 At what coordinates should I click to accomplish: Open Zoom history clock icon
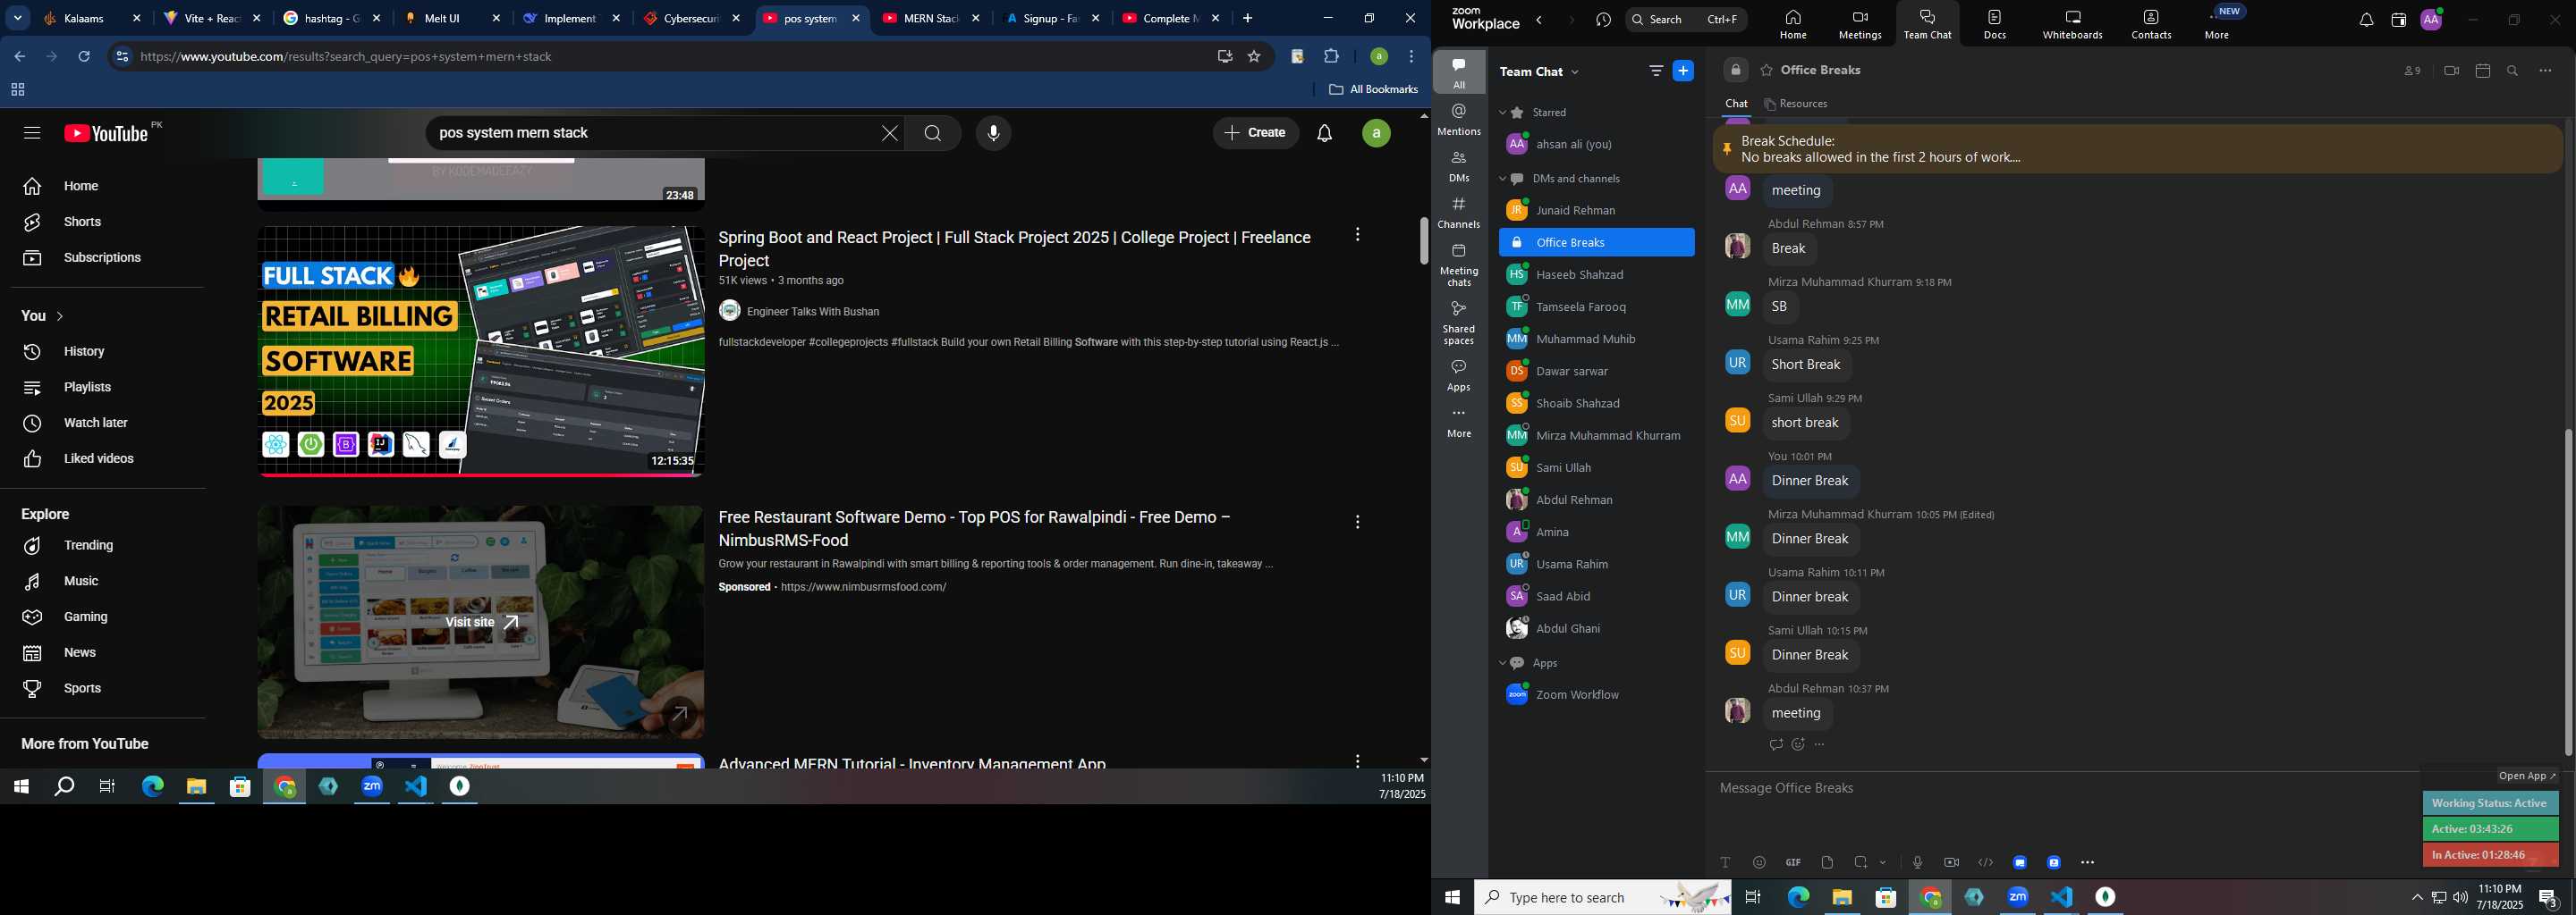(x=1603, y=20)
